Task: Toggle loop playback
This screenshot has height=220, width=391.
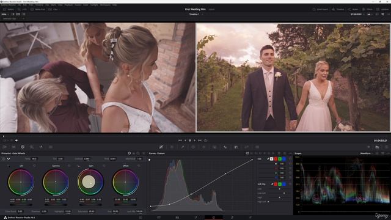Action: pos(206,141)
